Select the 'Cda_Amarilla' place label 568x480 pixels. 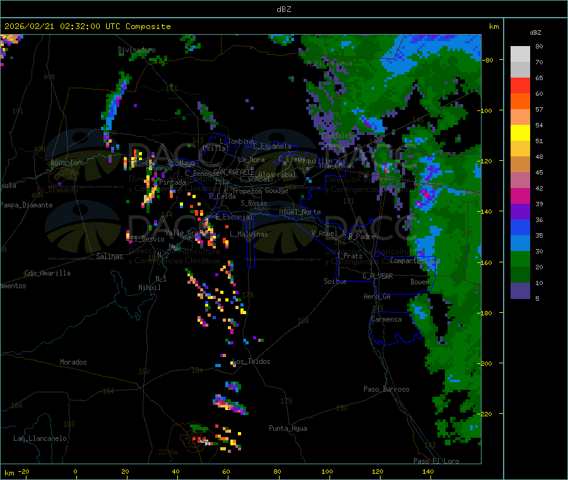coord(47,273)
